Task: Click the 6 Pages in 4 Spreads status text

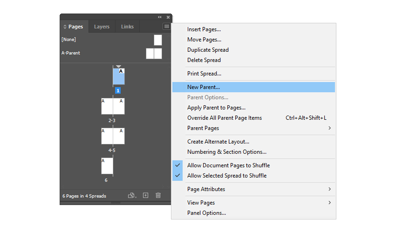Action: pos(84,196)
